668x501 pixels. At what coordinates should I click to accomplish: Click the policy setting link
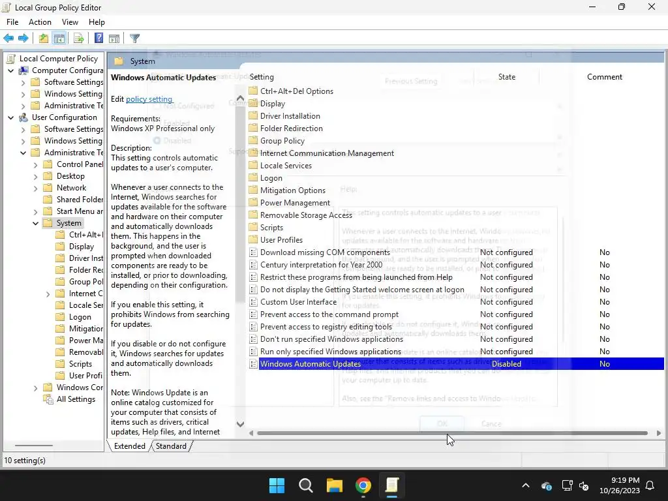[x=149, y=99]
